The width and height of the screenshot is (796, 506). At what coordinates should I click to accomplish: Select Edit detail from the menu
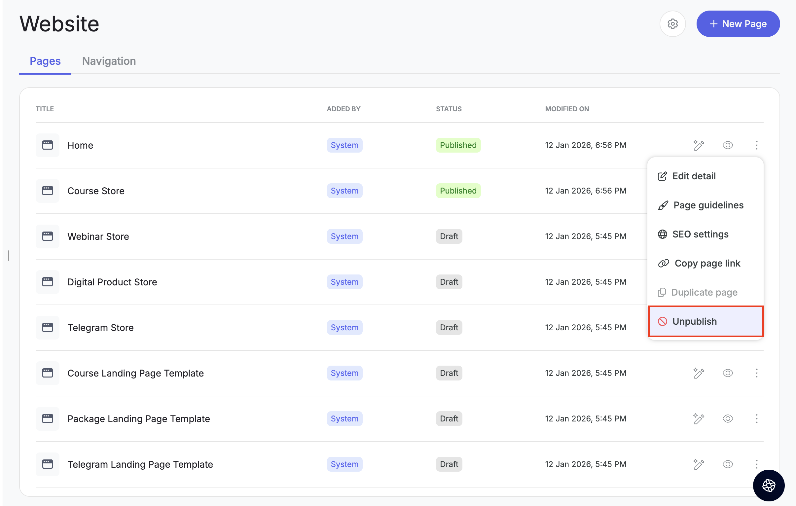click(x=694, y=176)
